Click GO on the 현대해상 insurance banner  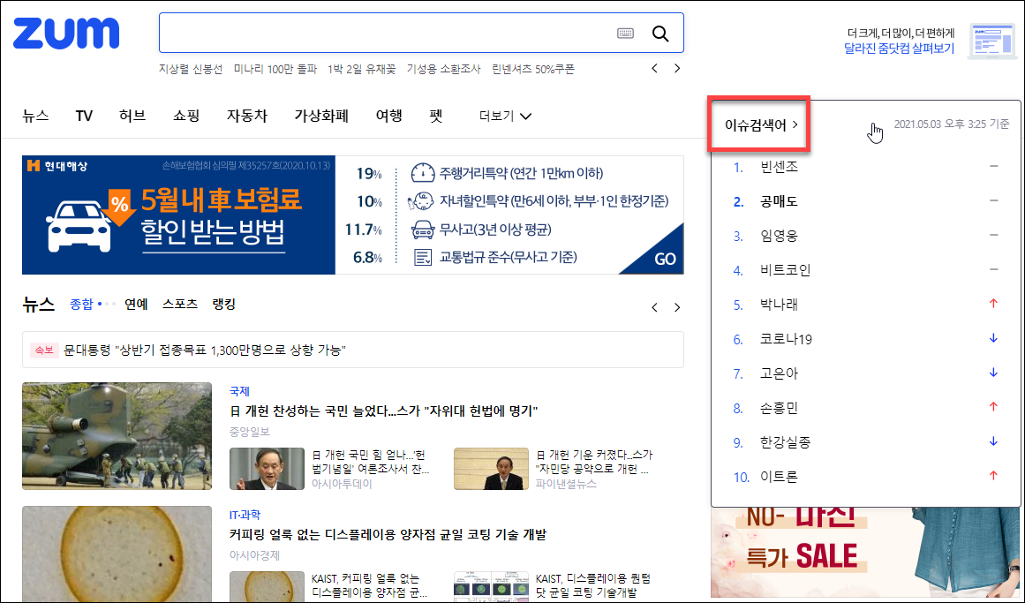pyautogui.click(x=664, y=259)
